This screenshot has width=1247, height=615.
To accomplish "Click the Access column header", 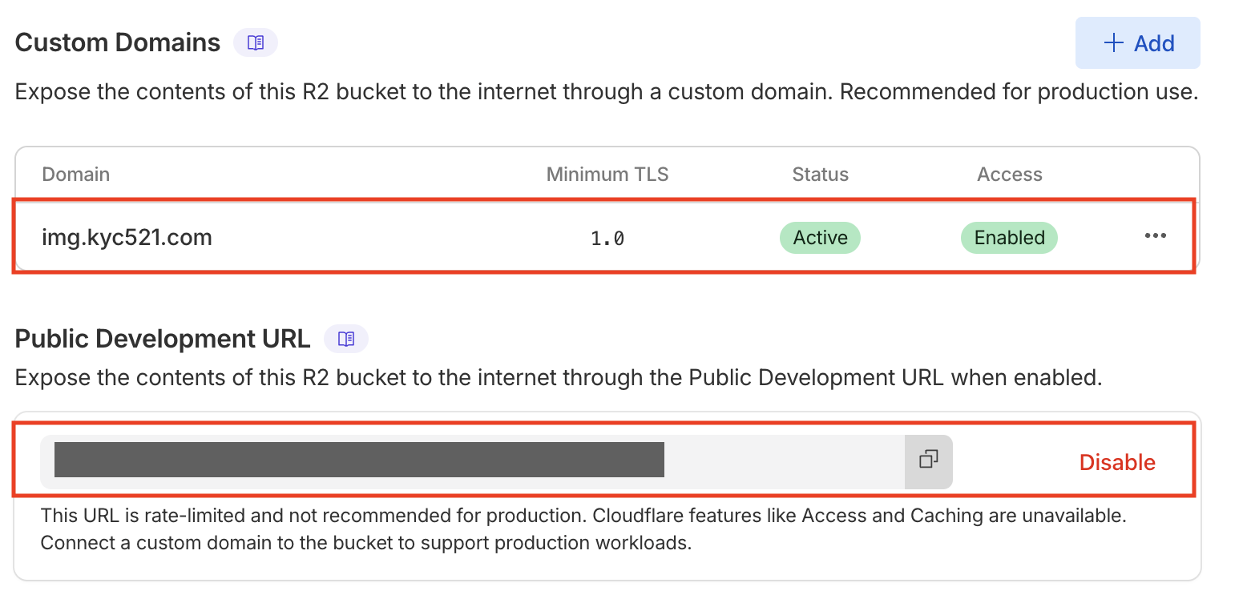I will click(1009, 175).
